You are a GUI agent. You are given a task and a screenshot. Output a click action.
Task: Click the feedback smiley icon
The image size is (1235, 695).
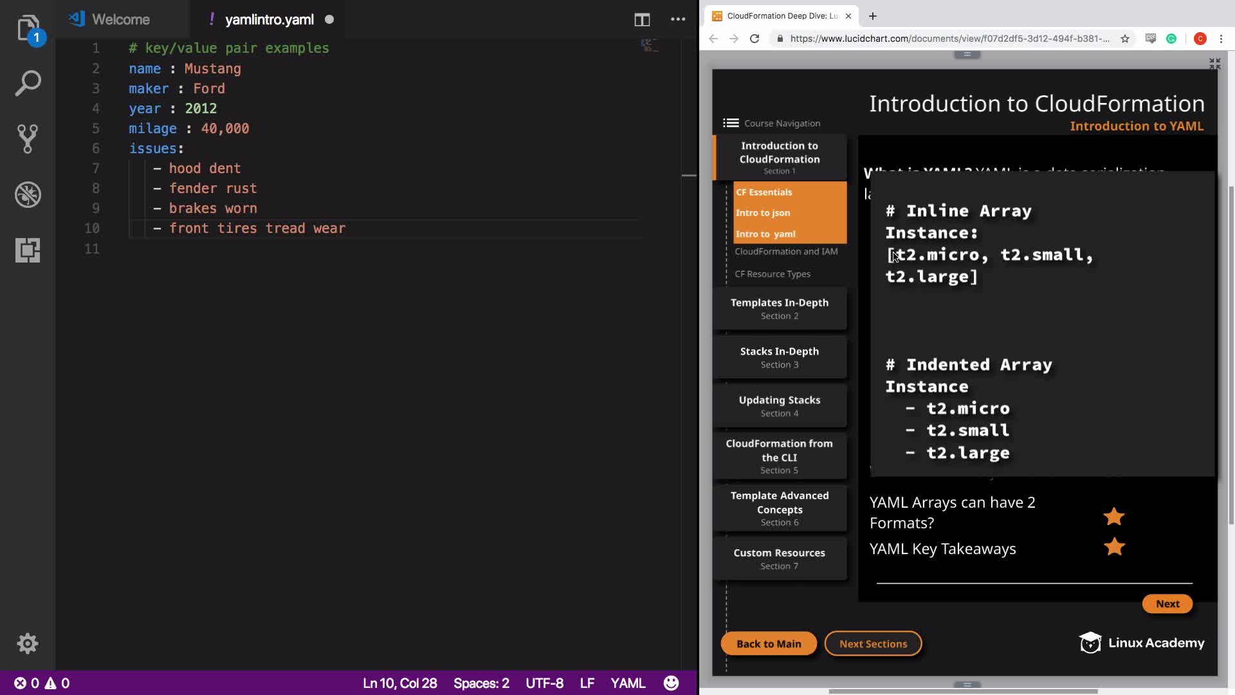pos(671,683)
